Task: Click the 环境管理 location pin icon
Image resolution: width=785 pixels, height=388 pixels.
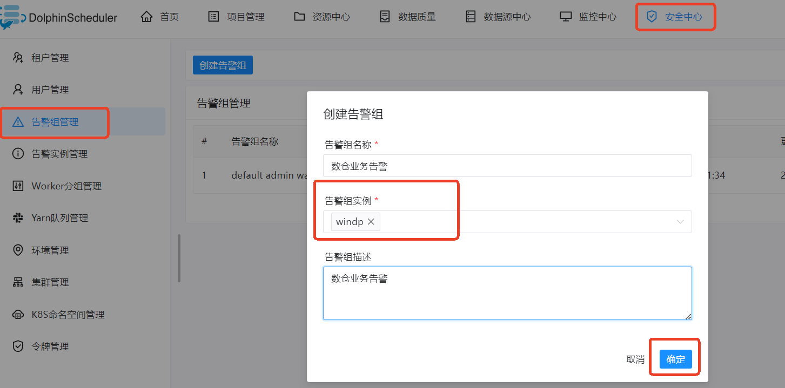Action: pyautogui.click(x=18, y=250)
